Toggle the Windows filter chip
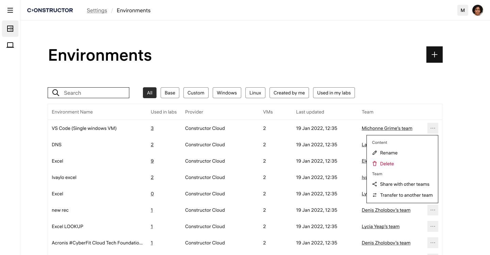 [227, 93]
